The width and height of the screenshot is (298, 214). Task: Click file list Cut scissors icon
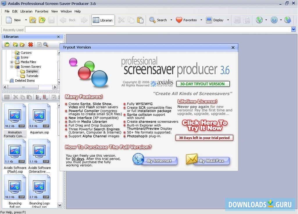click(16, 97)
